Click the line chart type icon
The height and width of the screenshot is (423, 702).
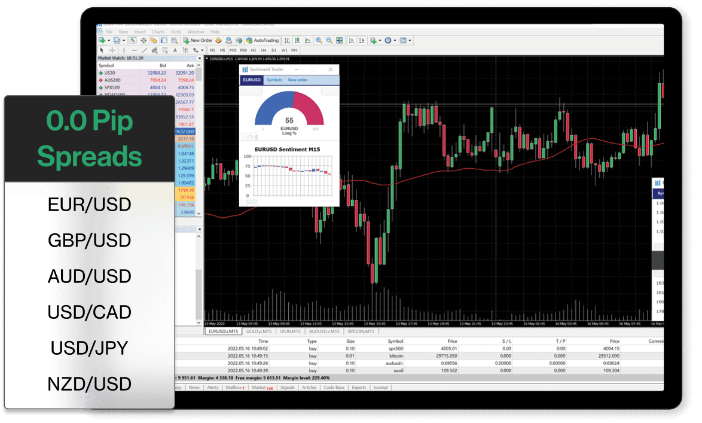[307, 41]
